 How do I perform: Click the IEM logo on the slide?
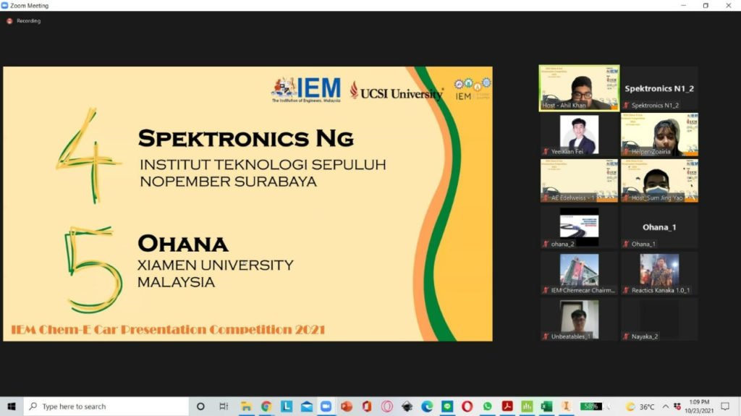(306, 90)
